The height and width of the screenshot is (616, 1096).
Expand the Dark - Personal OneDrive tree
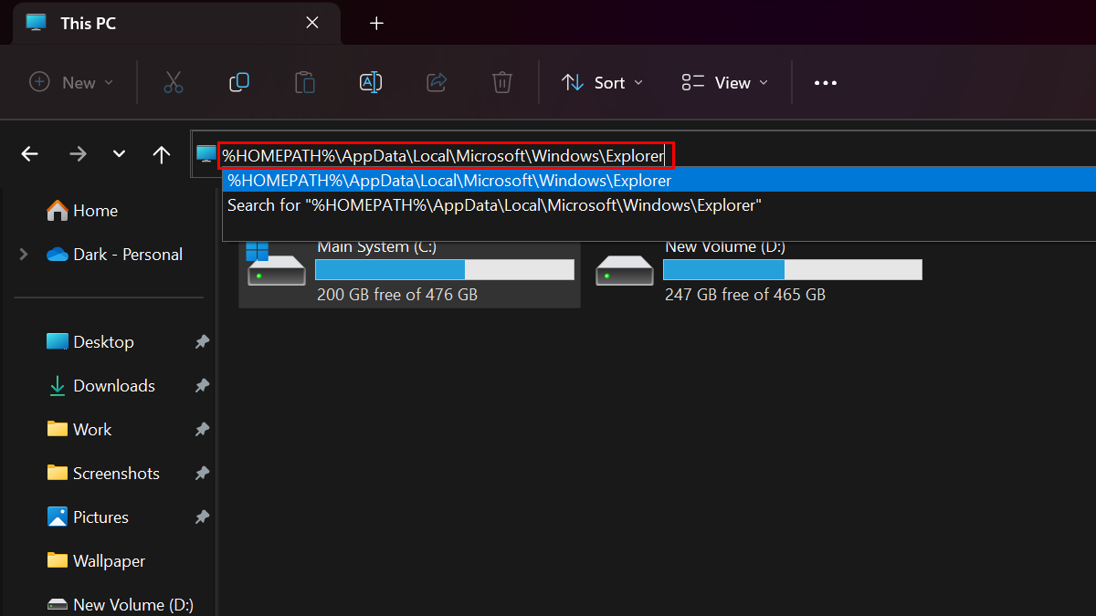24,255
